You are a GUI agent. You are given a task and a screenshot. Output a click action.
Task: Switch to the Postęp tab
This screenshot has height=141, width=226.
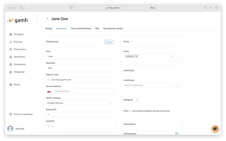(49, 29)
